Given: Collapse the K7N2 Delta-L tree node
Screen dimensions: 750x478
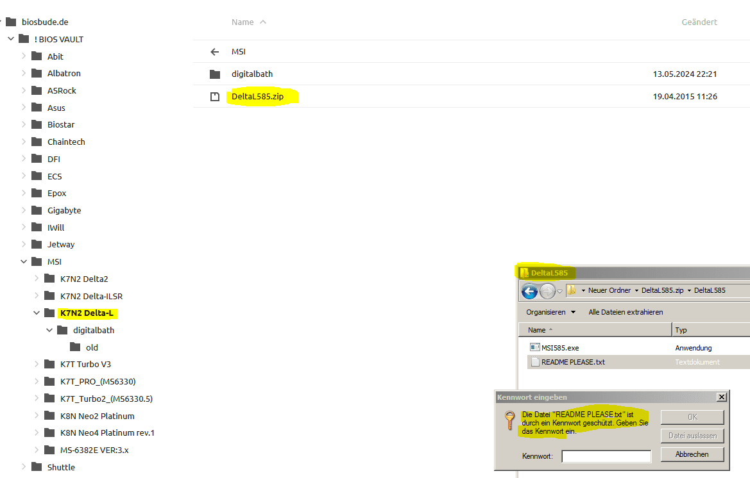Looking at the screenshot, I should pos(37,313).
